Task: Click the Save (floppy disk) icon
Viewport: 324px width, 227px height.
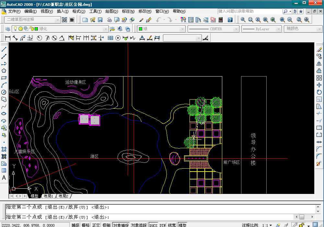Action: coord(100,20)
